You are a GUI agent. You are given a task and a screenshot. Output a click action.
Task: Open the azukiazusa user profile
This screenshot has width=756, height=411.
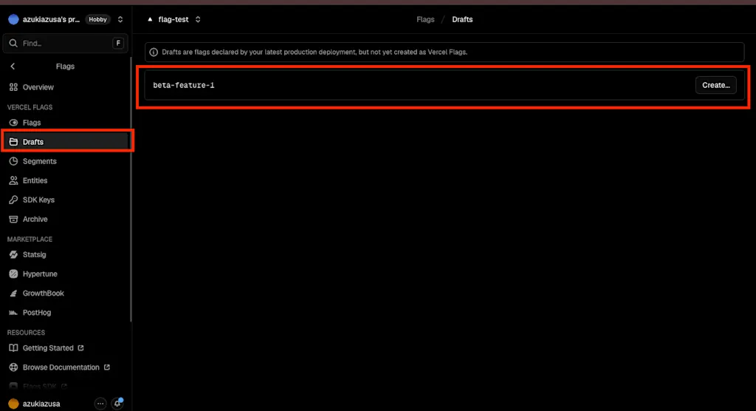click(41, 404)
